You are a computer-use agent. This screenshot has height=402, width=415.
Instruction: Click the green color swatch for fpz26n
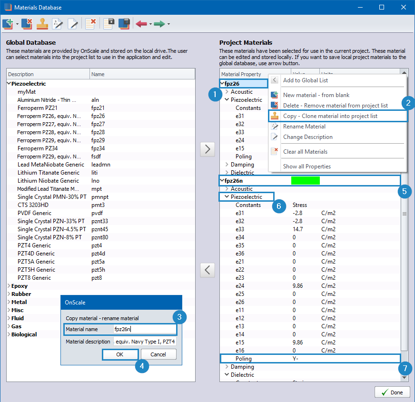(306, 180)
